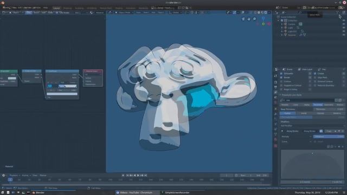Toggle Use Nodes checkbox in node editor
Screen dimensions: 347x195
point(57,12)
